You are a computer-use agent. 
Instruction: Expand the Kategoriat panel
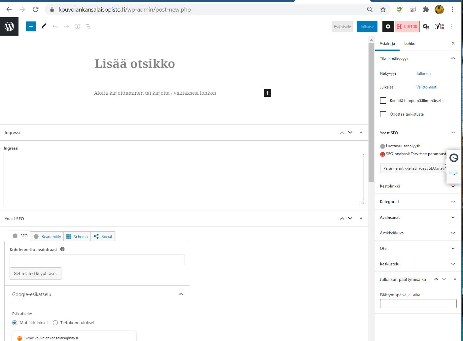418,202
